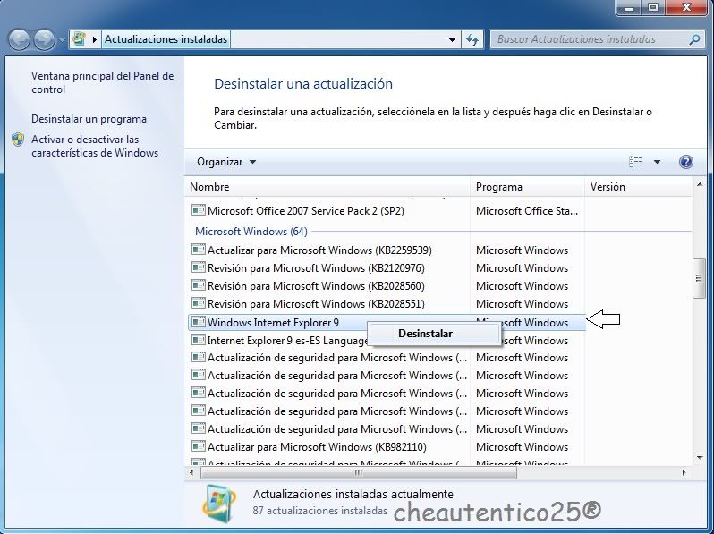The image size is (714, 534).
Task: Click the shield icon beside Activar o desactivar
Action: pos(18,140)
